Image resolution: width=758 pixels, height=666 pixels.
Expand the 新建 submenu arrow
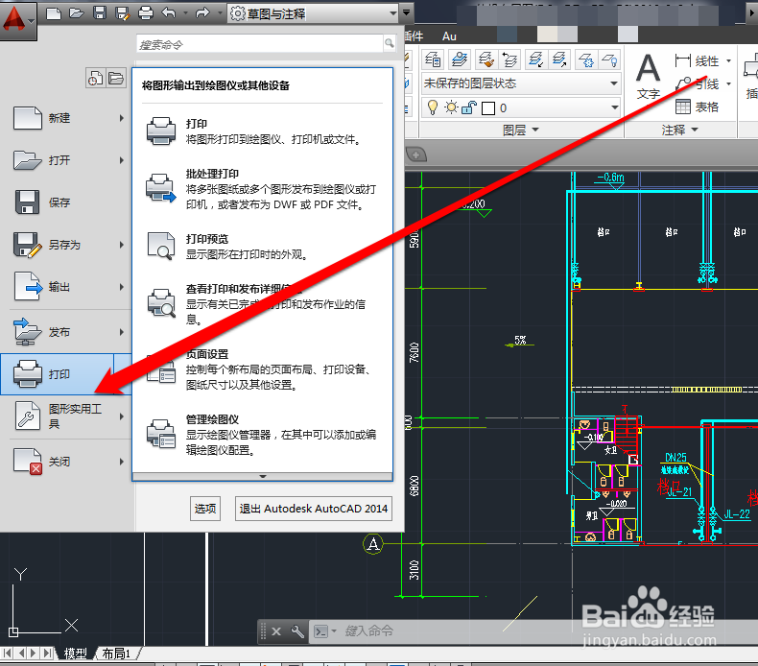tap(122, 118)
